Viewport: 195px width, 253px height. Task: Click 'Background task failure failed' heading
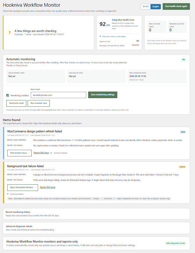[25, 166]
